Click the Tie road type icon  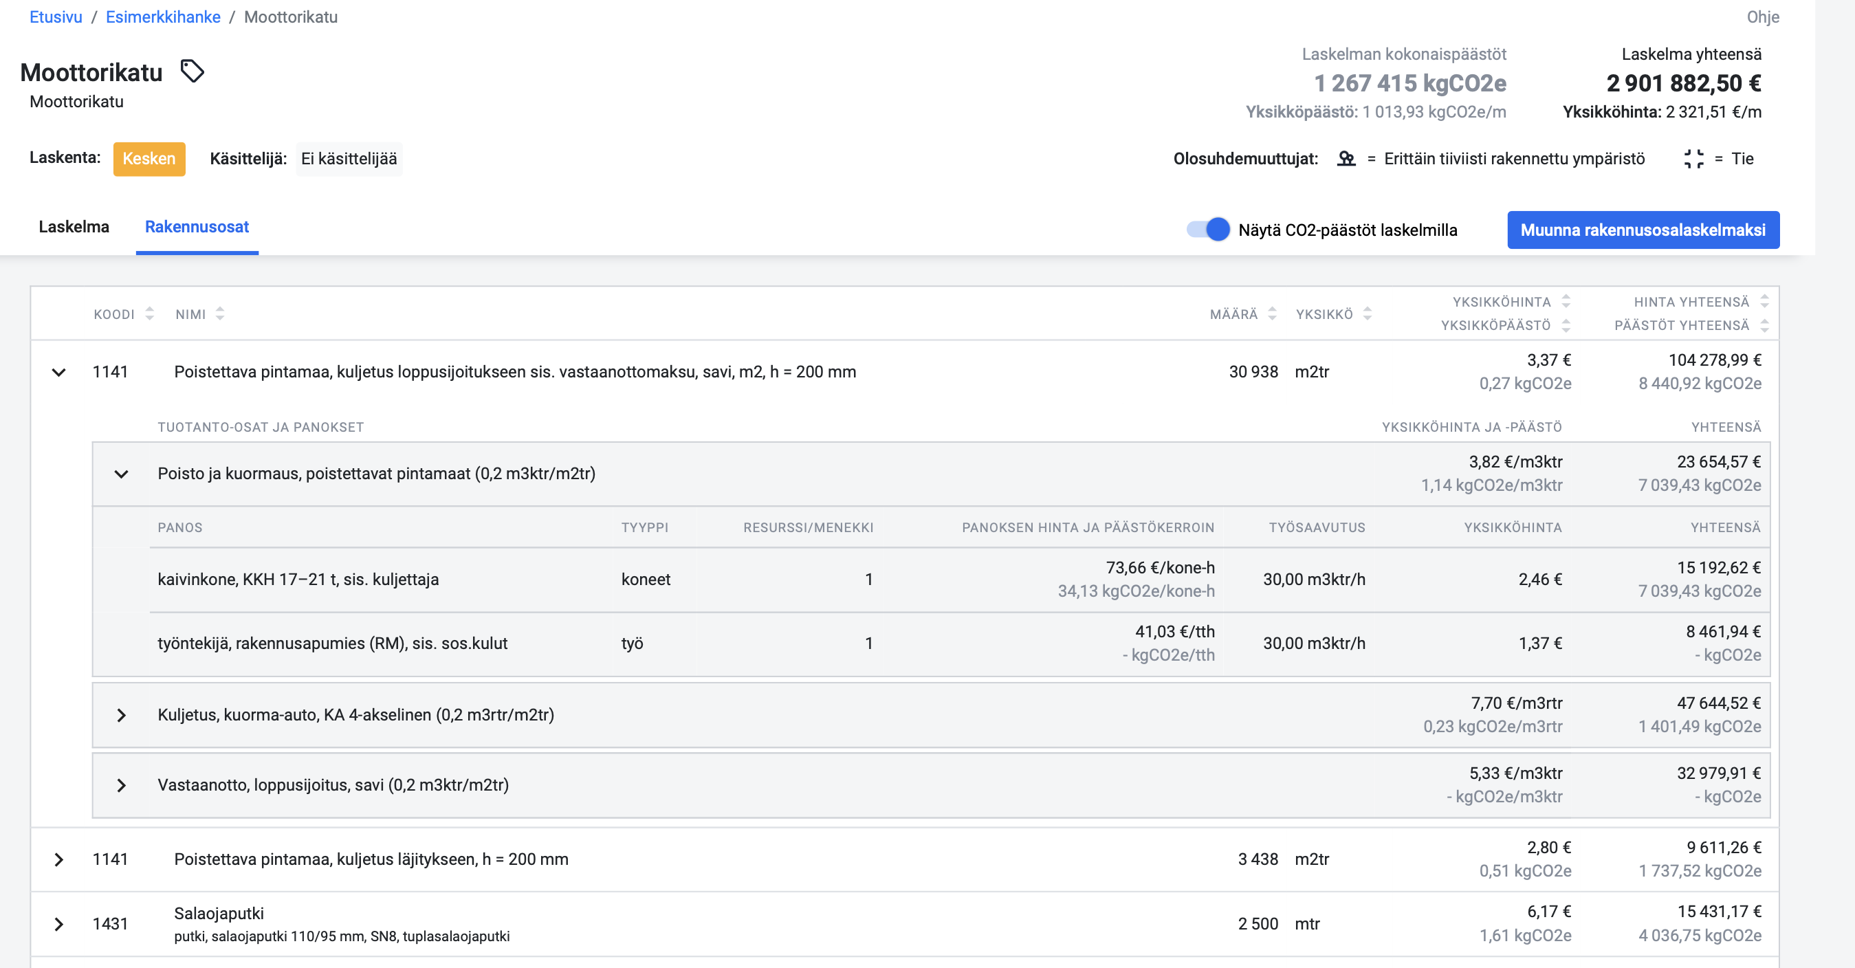[x=1693, y=158]
